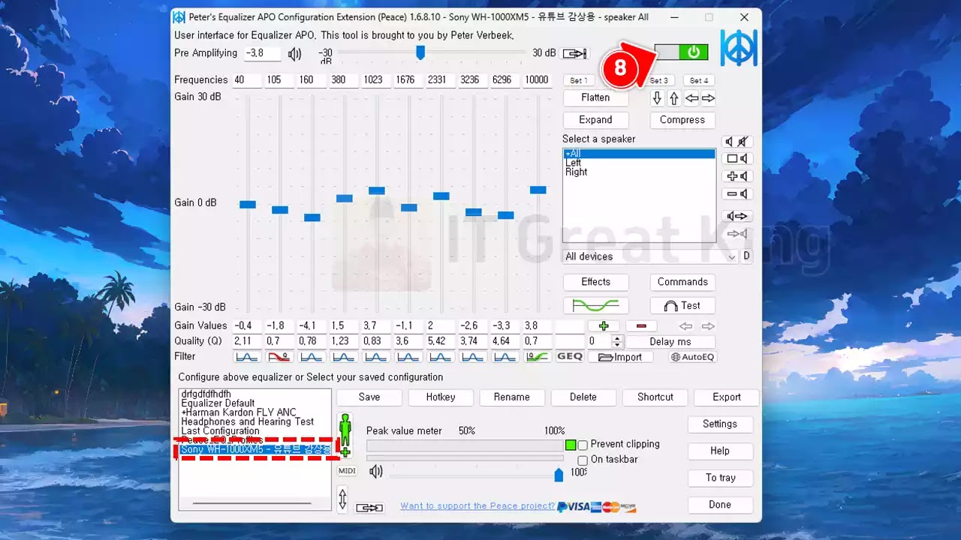Click the Pre Amplifying slider handle
The height and width of the screenshot is (540, 961).
point(420,52)
